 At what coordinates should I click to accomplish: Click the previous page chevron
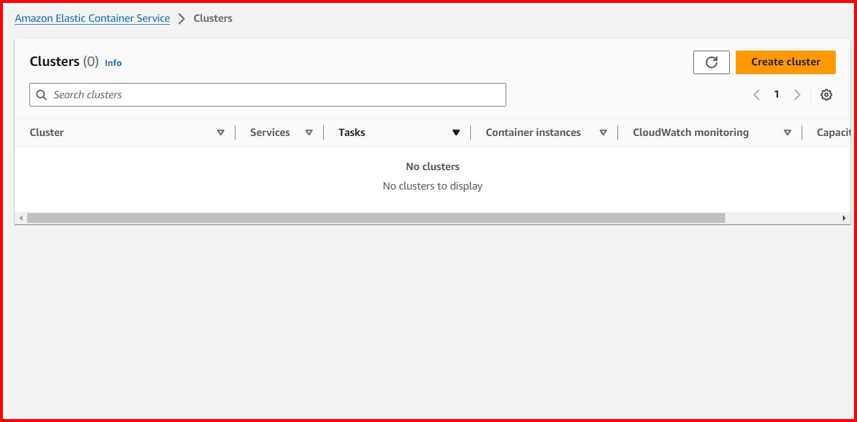pyautogui.click(x=756, y=94)
